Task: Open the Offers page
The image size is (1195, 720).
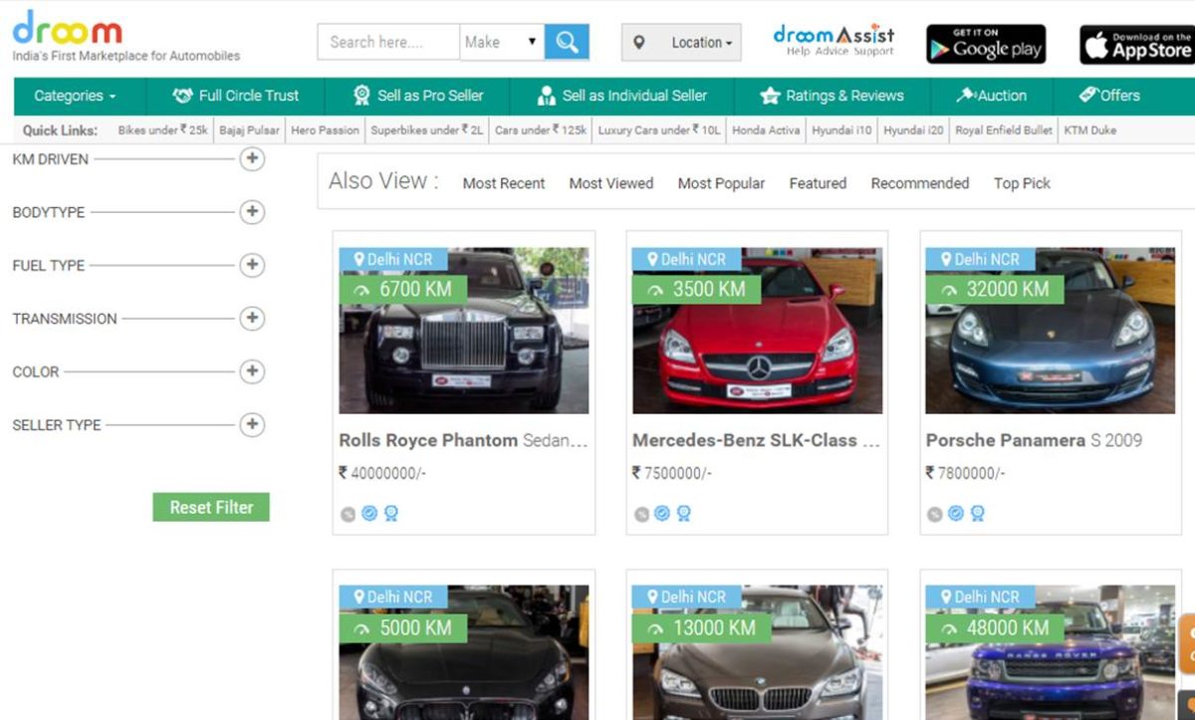Action: pos(1109,96)
